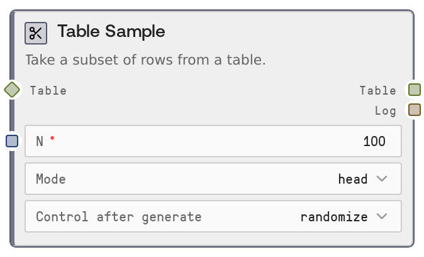Open the Mode dropdown showing head
This screenshot has height=257, width=424.
coord(352,179)
